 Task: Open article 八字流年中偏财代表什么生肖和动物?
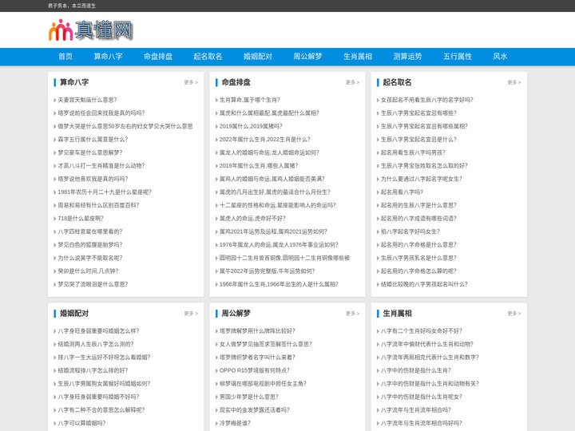[427, 344]
